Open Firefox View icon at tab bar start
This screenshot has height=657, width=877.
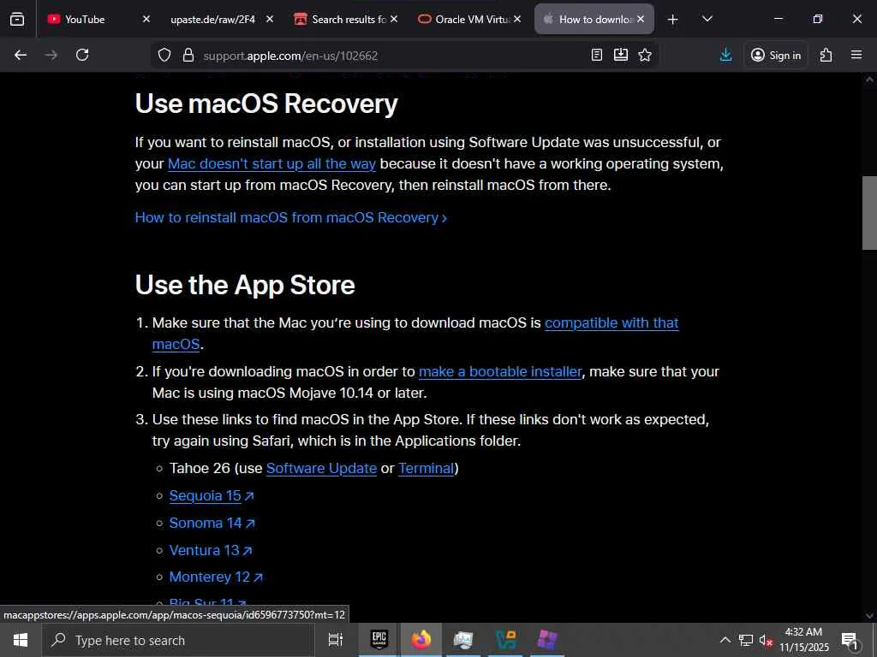point(17,19)
